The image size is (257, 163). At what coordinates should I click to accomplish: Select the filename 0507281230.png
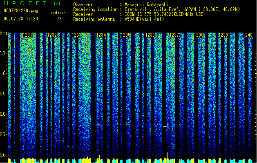click(21, 11)
